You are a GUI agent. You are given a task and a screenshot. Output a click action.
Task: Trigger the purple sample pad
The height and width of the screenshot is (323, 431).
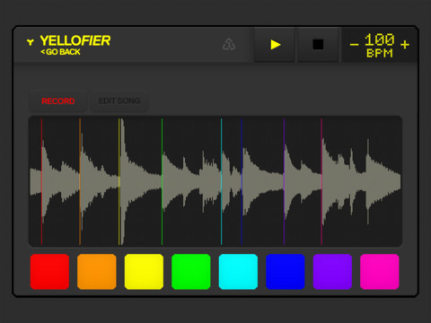point(332,272)
